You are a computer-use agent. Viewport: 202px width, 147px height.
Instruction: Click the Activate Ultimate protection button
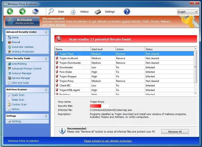click(x=22, y=21)
